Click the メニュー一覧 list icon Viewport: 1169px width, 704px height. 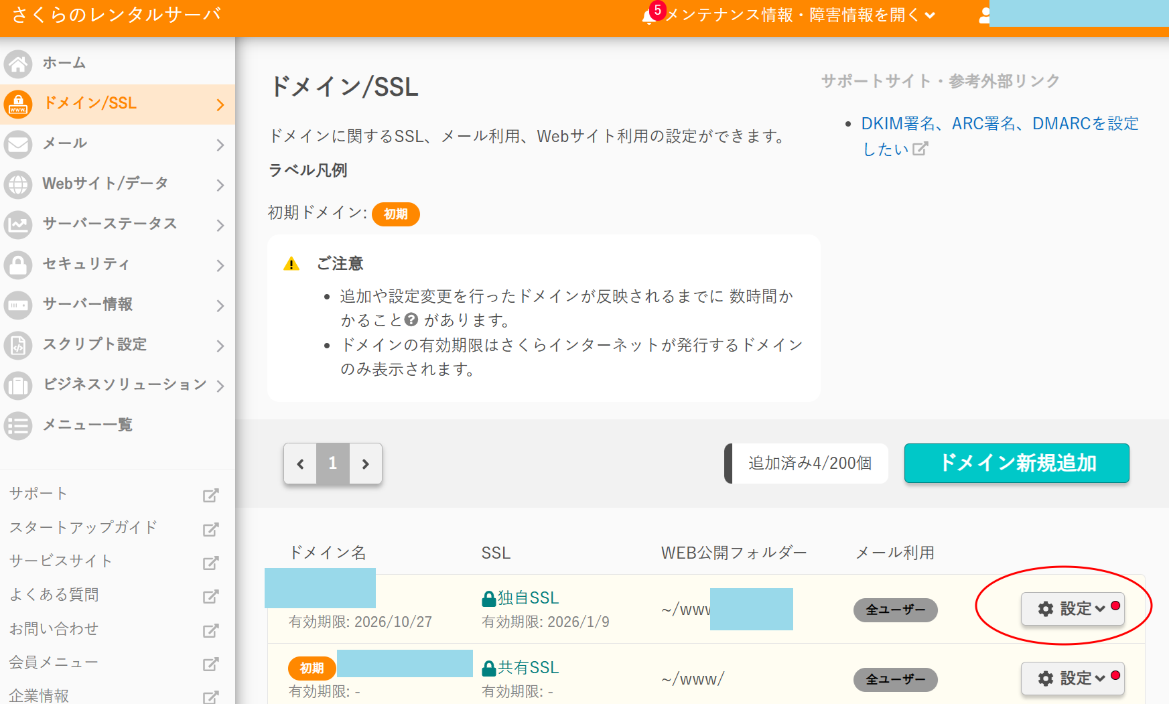18,426
